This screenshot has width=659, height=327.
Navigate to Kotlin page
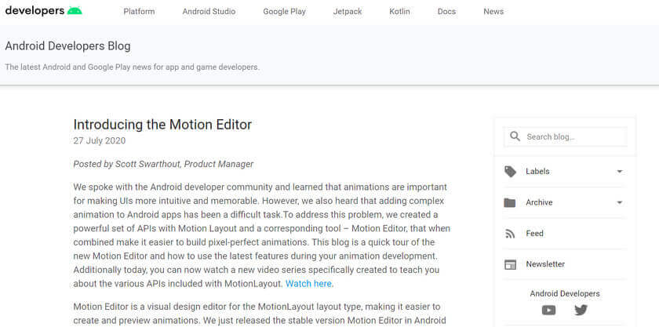pyautogui.click(x=399, y=12)
